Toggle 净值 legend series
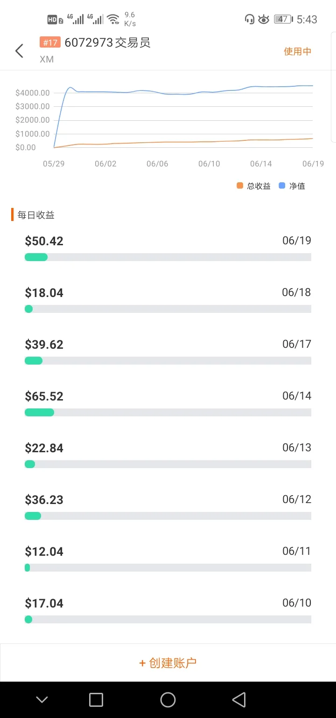336x718 pixels. (292, 186)
